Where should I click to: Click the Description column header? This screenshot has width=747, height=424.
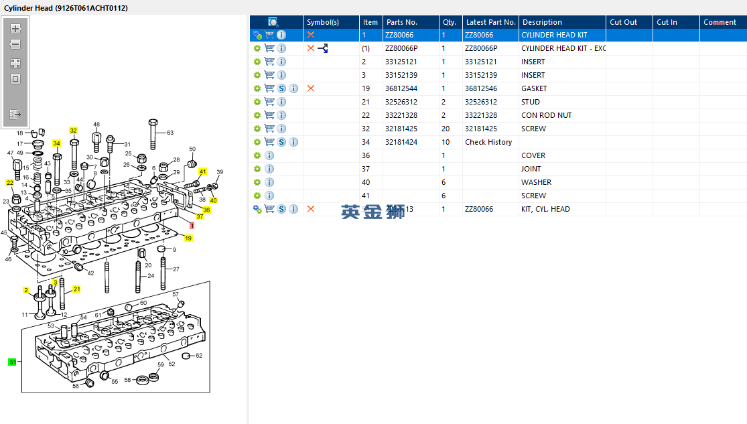[x=543, y=22]
